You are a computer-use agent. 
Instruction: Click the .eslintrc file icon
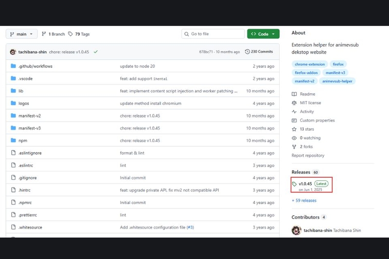coord(14,165)
